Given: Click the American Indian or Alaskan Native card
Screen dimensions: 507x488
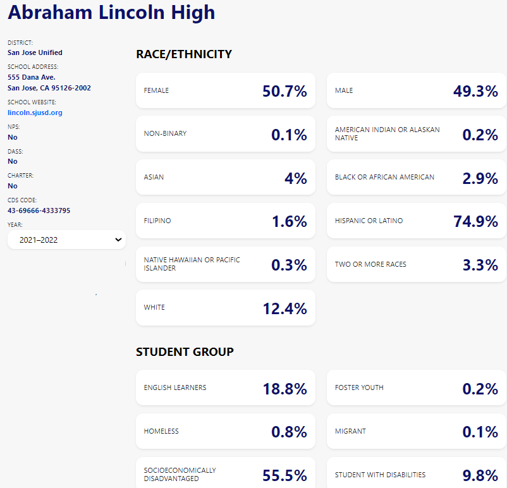Looking at the screenshot, I should 416,134.
